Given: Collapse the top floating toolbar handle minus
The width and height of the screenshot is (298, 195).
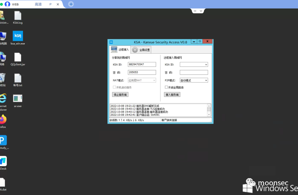Looking at the screenshot, I should click(x=195, y=11).
